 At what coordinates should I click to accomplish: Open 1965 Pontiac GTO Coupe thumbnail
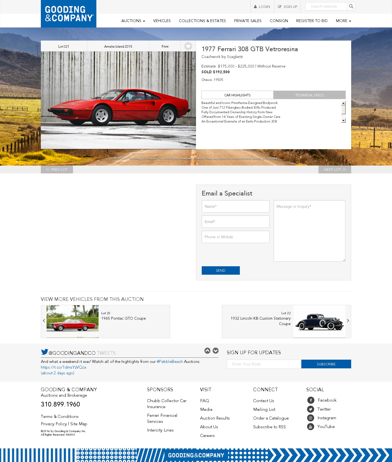(x=72, y=322)
